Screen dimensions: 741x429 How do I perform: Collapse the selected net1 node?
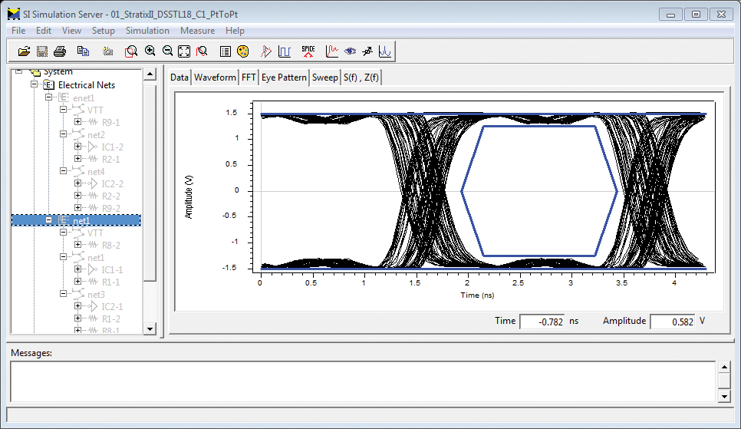[48, 220]
